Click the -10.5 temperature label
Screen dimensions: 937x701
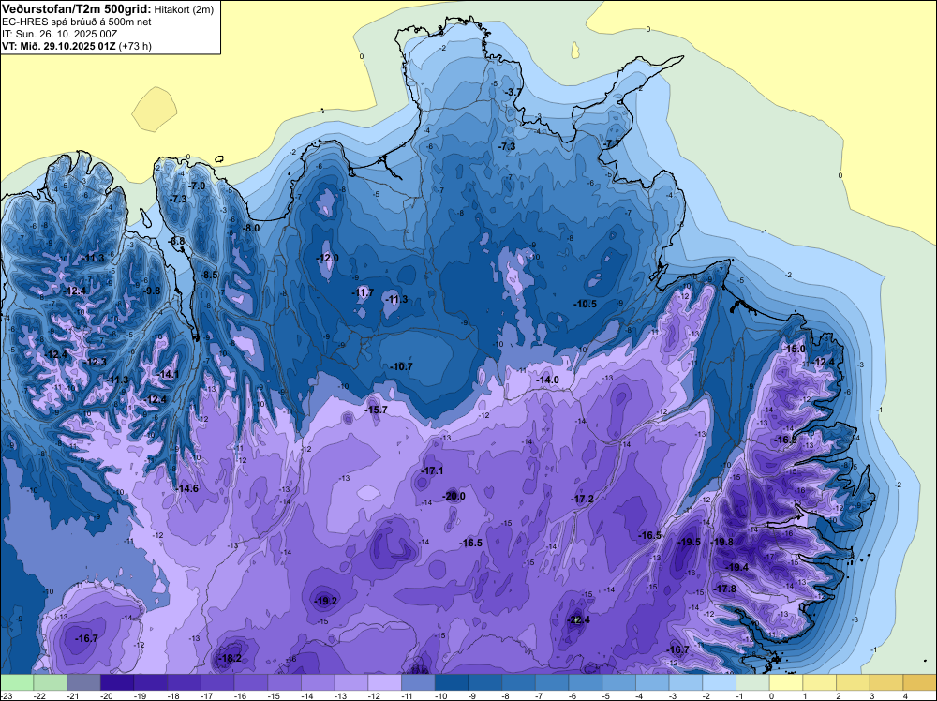tap(585, 304)
